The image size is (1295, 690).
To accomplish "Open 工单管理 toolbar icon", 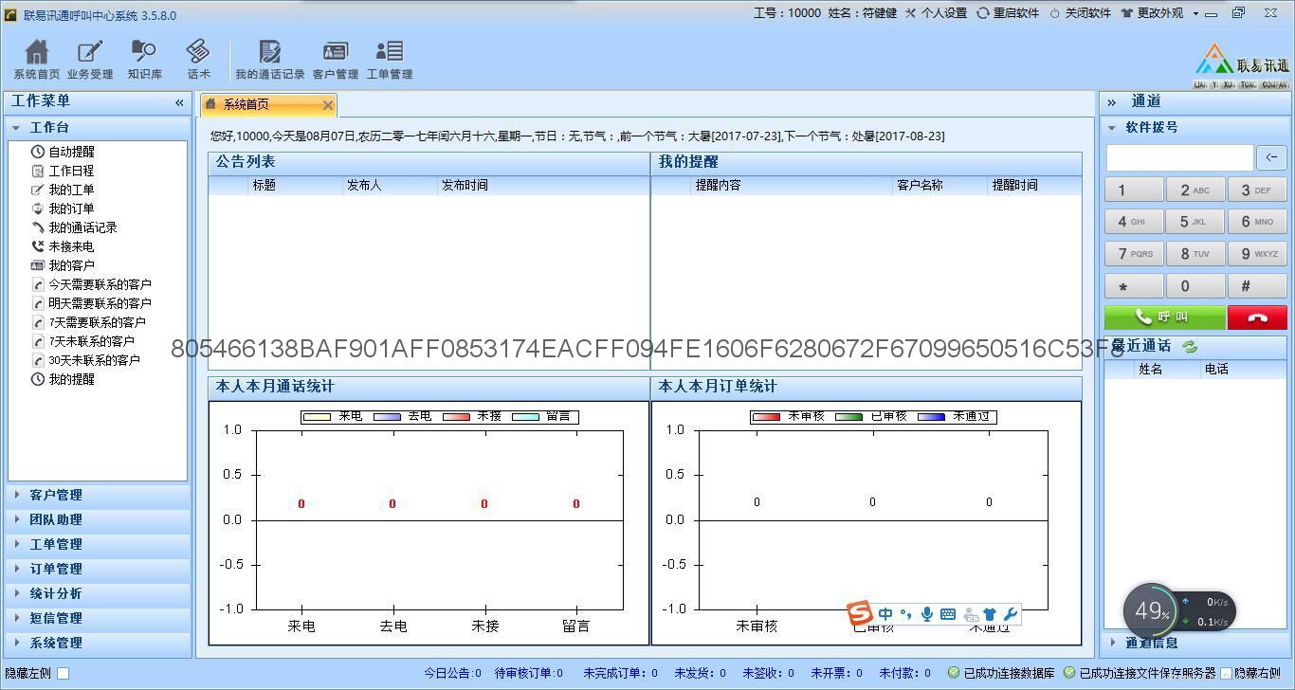I will (x=390, y=59).
